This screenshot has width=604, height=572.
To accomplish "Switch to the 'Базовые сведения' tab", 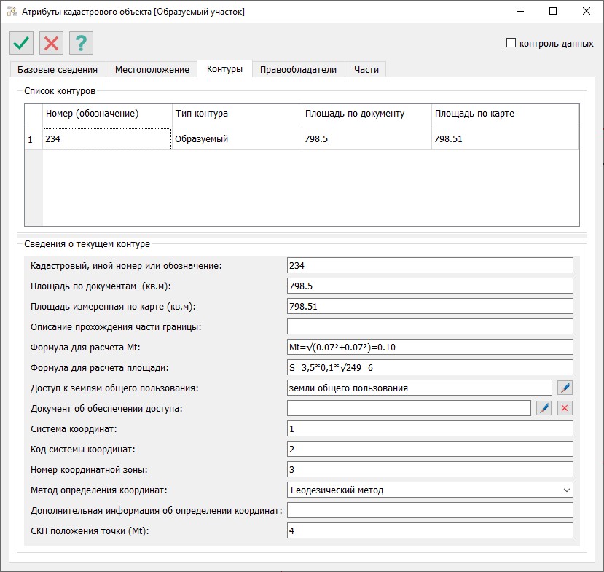I will (x=58, y=70).
